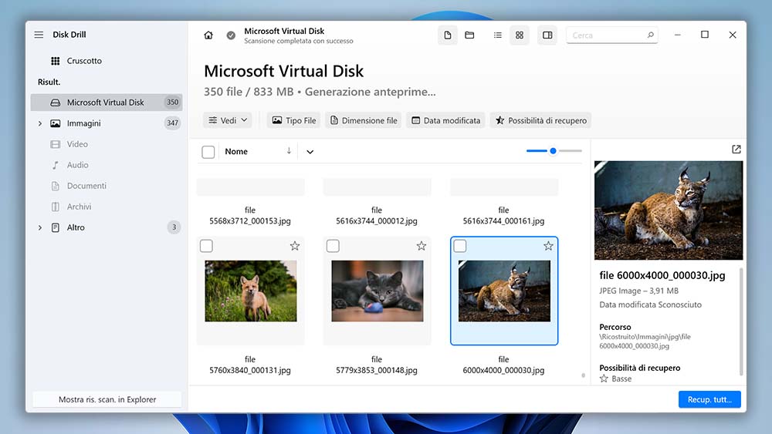
Task: Select the fox photo thumbnail
Action: tap(251, 291)
